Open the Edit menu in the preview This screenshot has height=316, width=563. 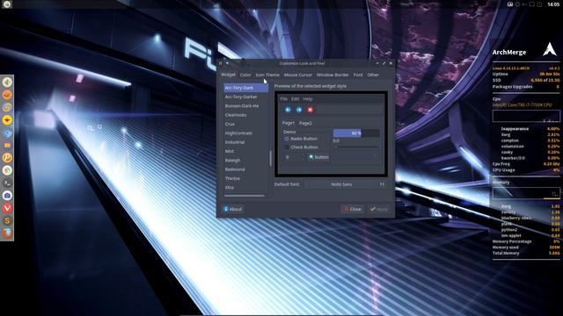point(296,99)
